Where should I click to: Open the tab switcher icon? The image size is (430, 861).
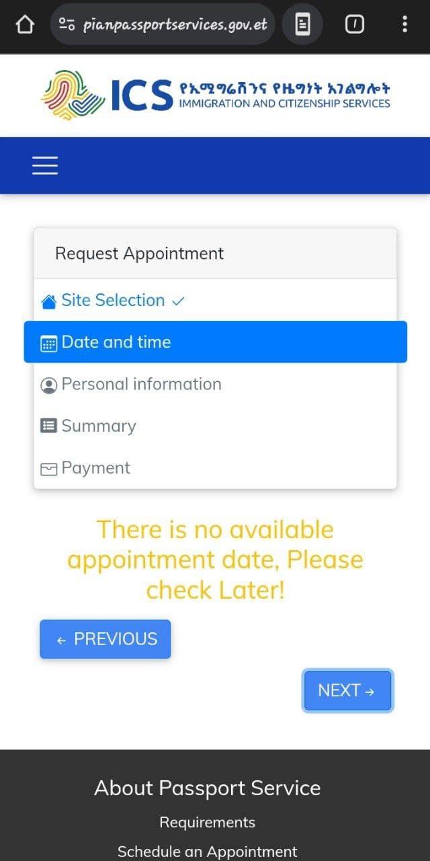[354, 25]
